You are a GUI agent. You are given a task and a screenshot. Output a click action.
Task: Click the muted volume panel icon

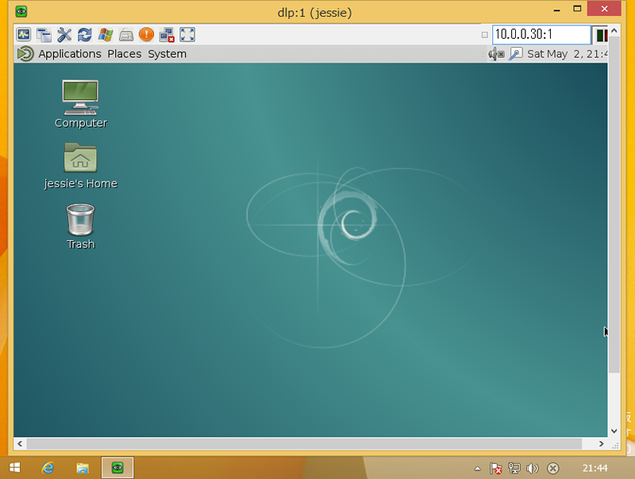coord(496,54)
